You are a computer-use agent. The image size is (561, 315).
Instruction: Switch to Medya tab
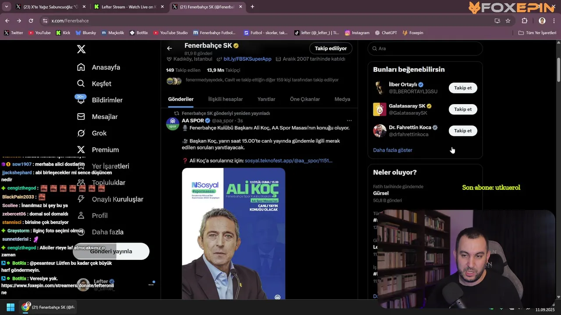(342, 99)
